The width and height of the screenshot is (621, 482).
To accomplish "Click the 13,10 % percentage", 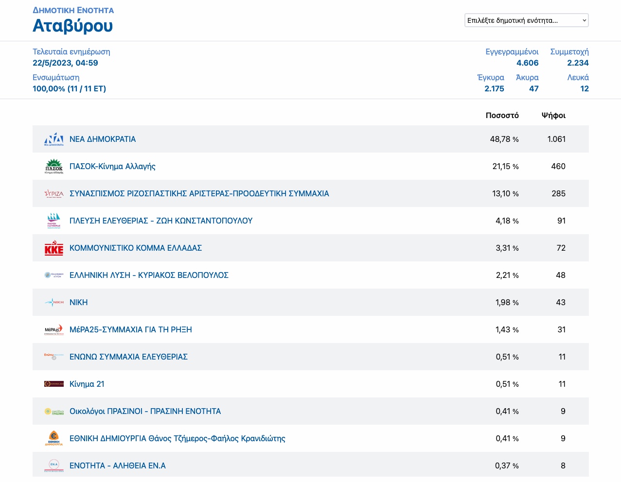I will tap(506, 193).
